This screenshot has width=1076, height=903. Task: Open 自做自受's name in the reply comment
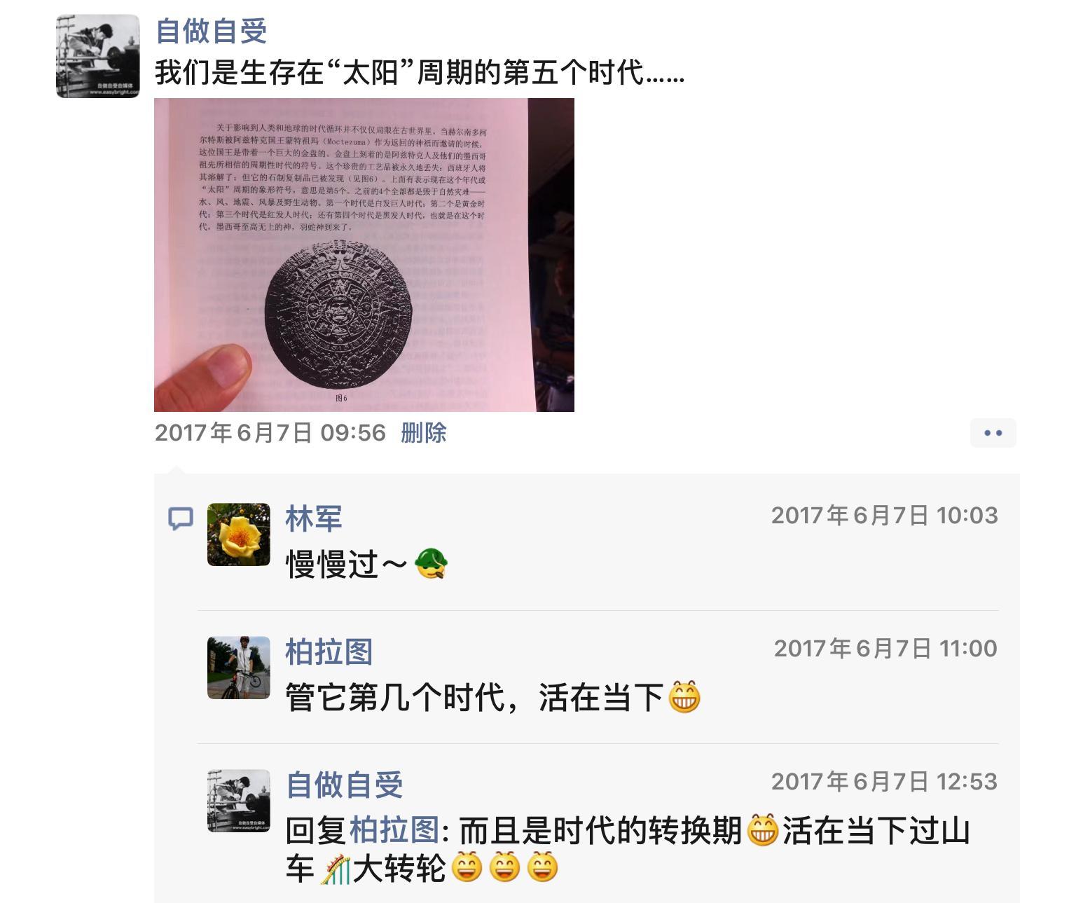(x=344, y=785)
